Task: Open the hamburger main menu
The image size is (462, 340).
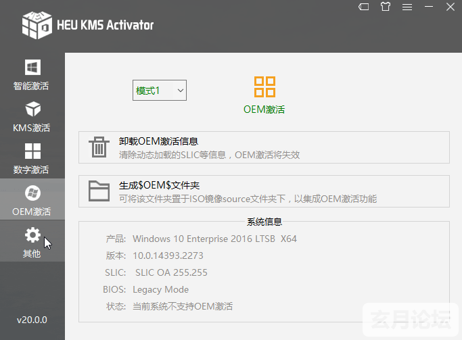Action: 407,7
